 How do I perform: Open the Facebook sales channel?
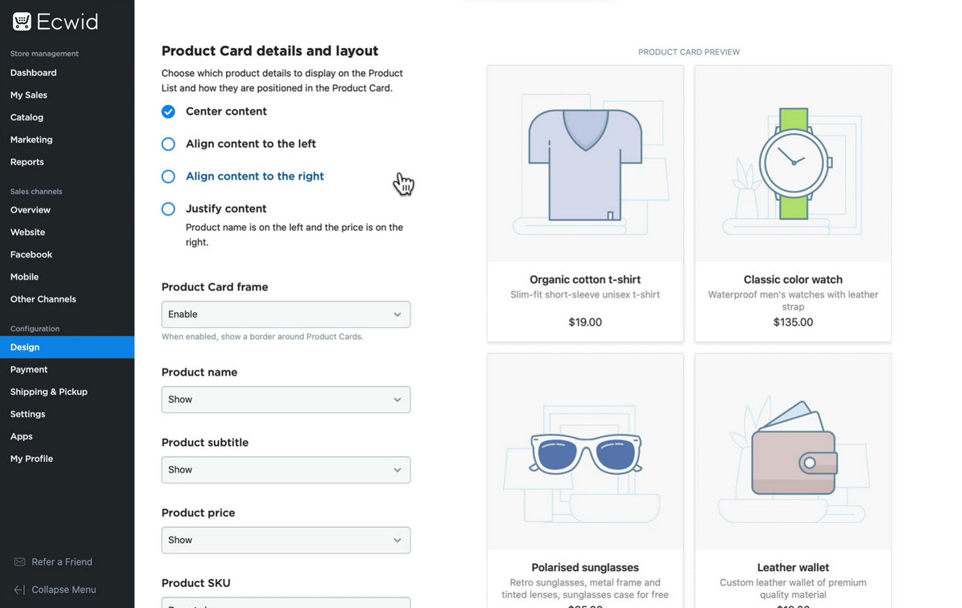click(x=31, y=255)
